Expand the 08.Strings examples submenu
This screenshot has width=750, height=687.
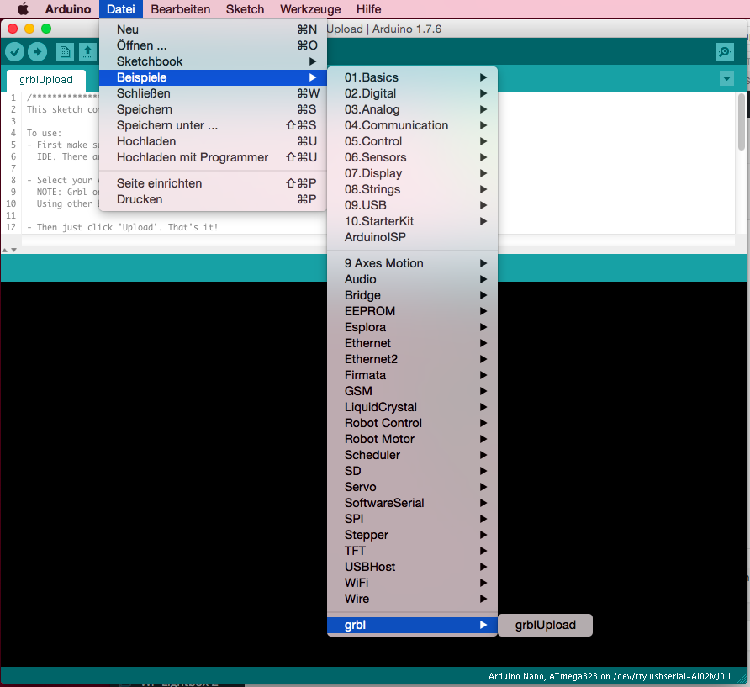(x=412, y=189)
